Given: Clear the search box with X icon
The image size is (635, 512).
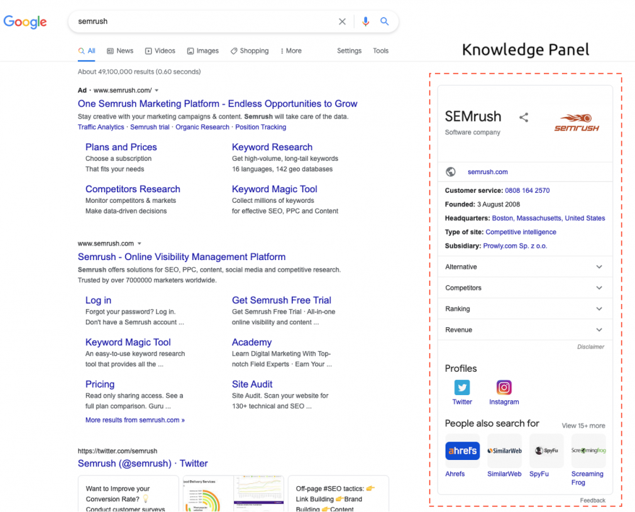Looking at the screenshot, I should click(342, 21).
